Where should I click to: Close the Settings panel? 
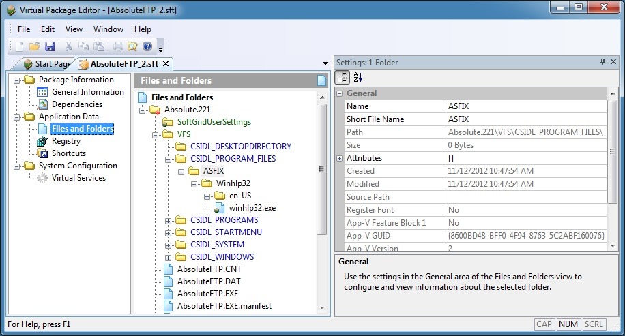tap(615, 62)
